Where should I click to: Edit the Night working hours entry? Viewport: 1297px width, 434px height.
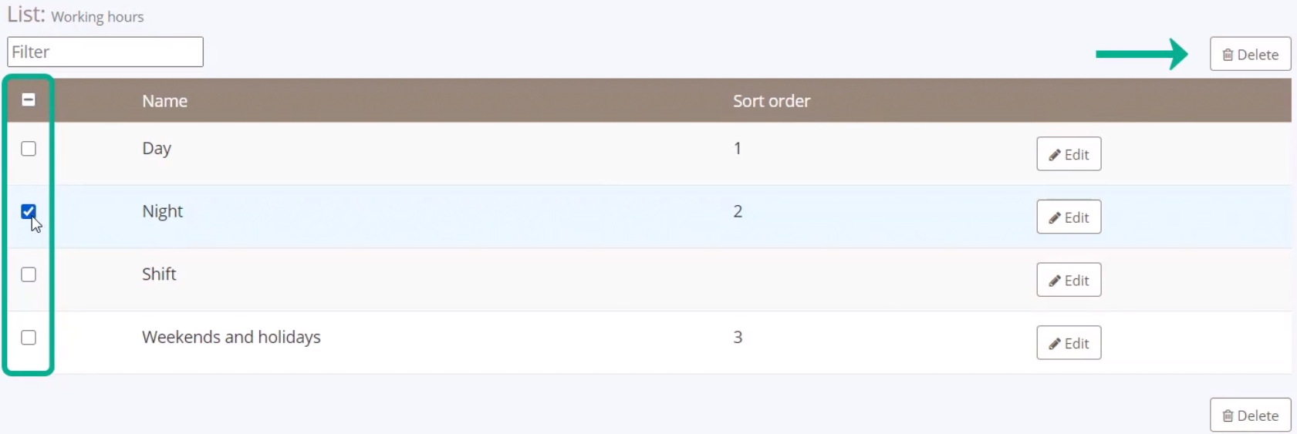tap(1069, 217)
